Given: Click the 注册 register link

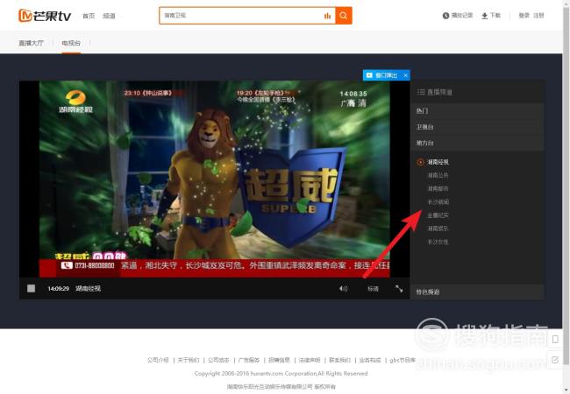Looking at the screenshot, I should [x=538, y=15].
